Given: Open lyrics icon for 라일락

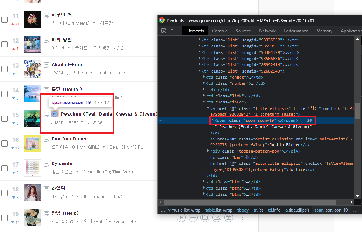Looking at the screenshot, I should pos(46,189).
